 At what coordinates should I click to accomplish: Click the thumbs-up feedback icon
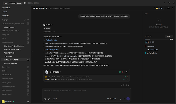pyautogui.click(x=121, y=85)
